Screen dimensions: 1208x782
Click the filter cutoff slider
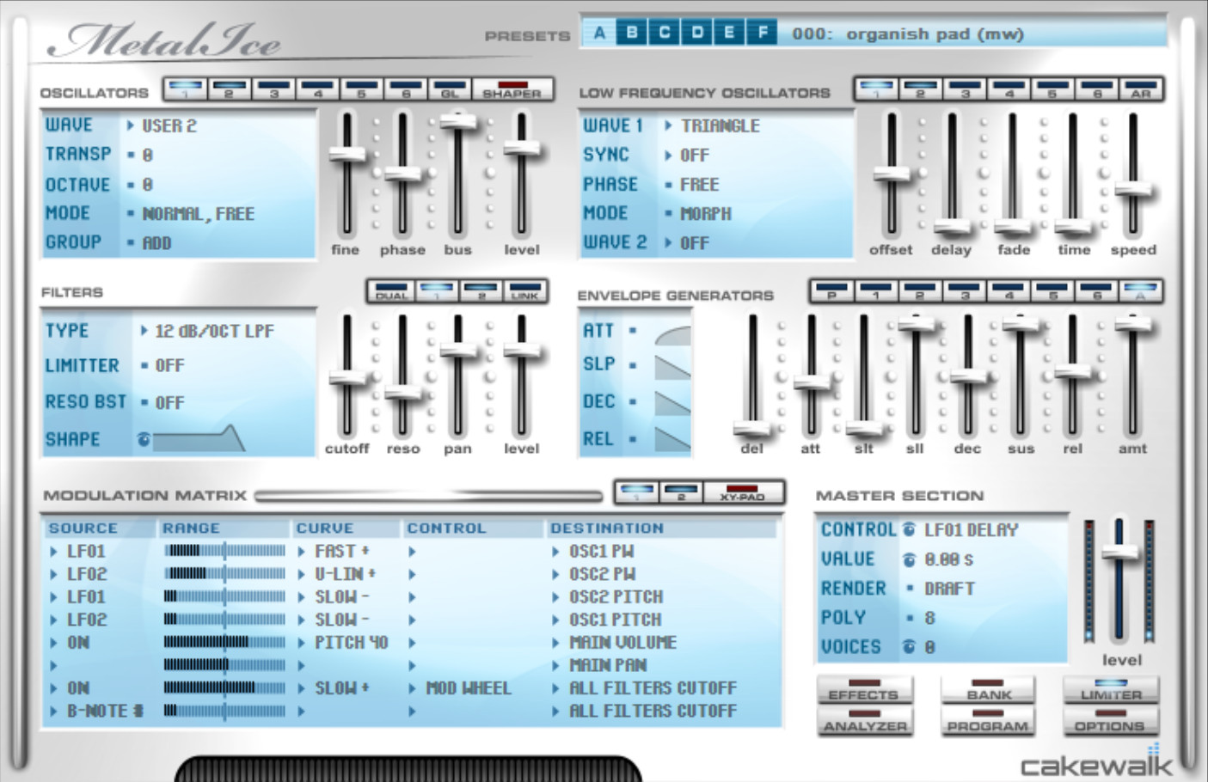pos(347,378)
